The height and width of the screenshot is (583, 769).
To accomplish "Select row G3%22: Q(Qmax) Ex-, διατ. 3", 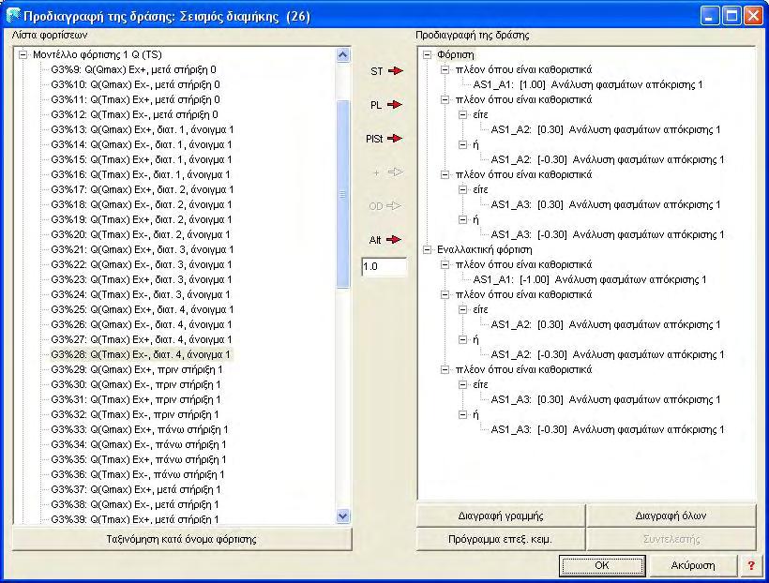I will point(142,264).
